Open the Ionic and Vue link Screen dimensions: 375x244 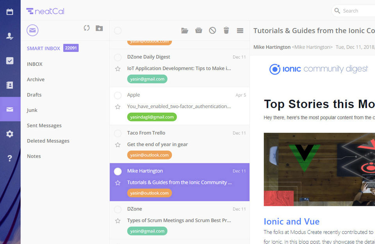[x=291, y=221]
